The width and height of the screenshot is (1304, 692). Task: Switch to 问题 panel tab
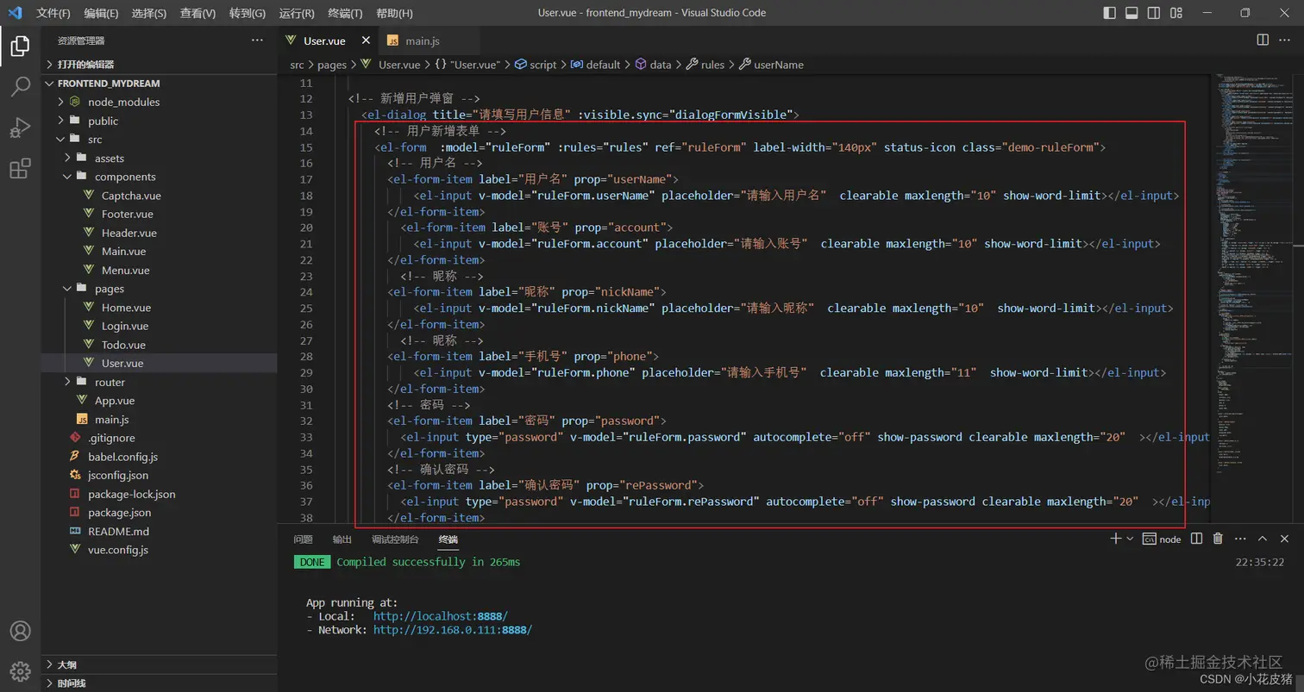[x=303, y=539]
